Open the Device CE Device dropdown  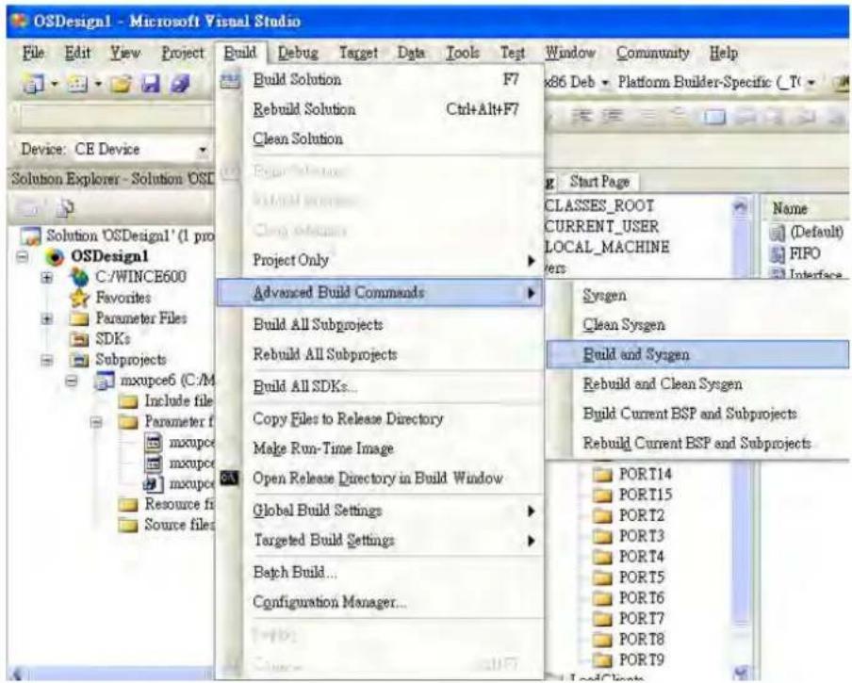202,150
